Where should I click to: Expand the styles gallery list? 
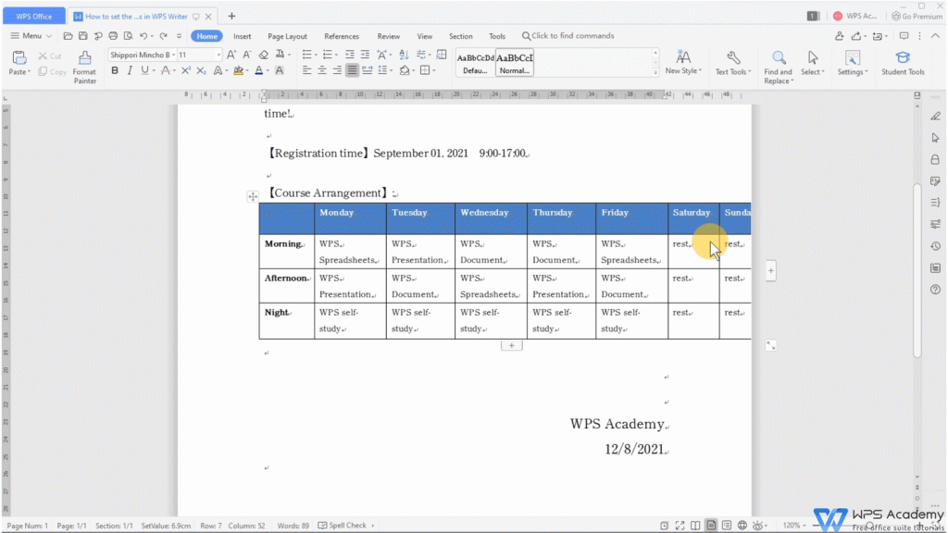coord(655,72)
